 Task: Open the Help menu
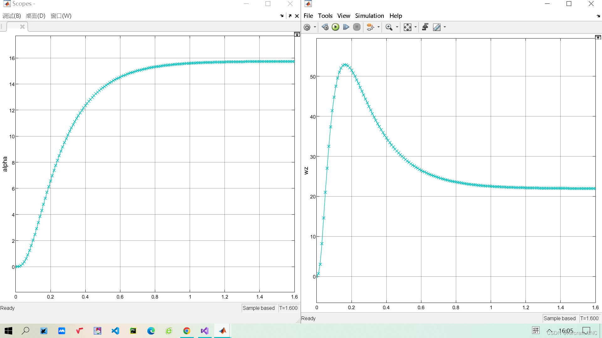coord(396,16)
